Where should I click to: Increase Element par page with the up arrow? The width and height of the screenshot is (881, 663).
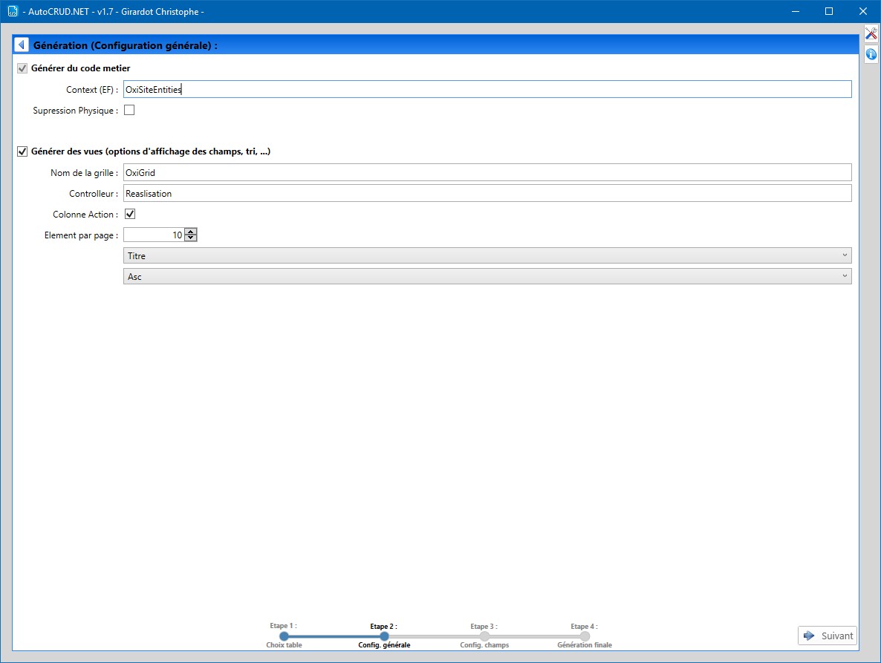(191, 232)
